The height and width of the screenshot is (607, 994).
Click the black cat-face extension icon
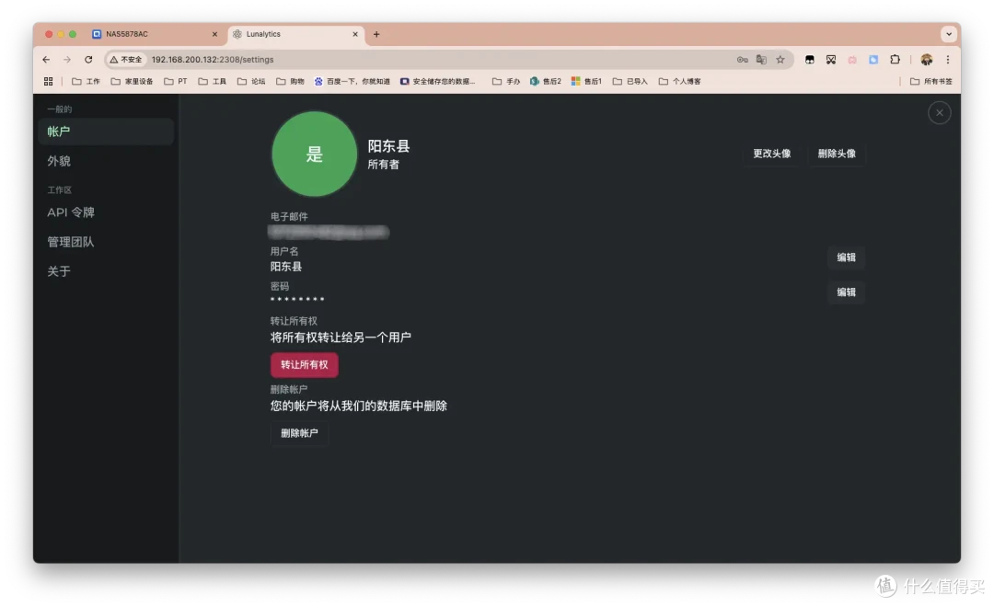(810, 60)
